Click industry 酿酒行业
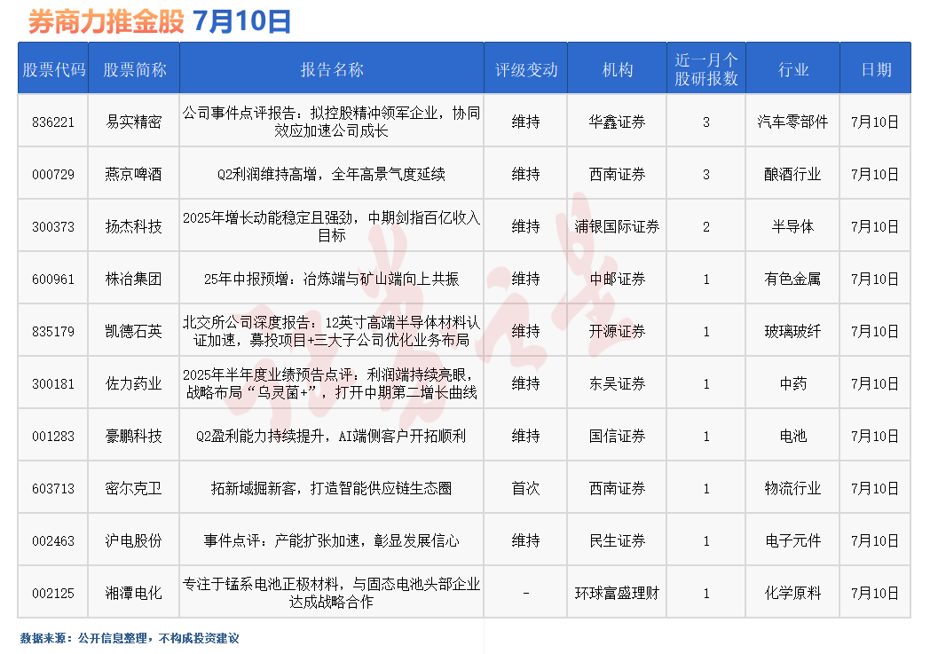 click(793, 174)
